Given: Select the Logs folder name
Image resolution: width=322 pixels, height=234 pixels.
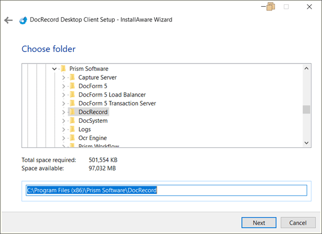Looking at the screenshot, I should point(84,129).
